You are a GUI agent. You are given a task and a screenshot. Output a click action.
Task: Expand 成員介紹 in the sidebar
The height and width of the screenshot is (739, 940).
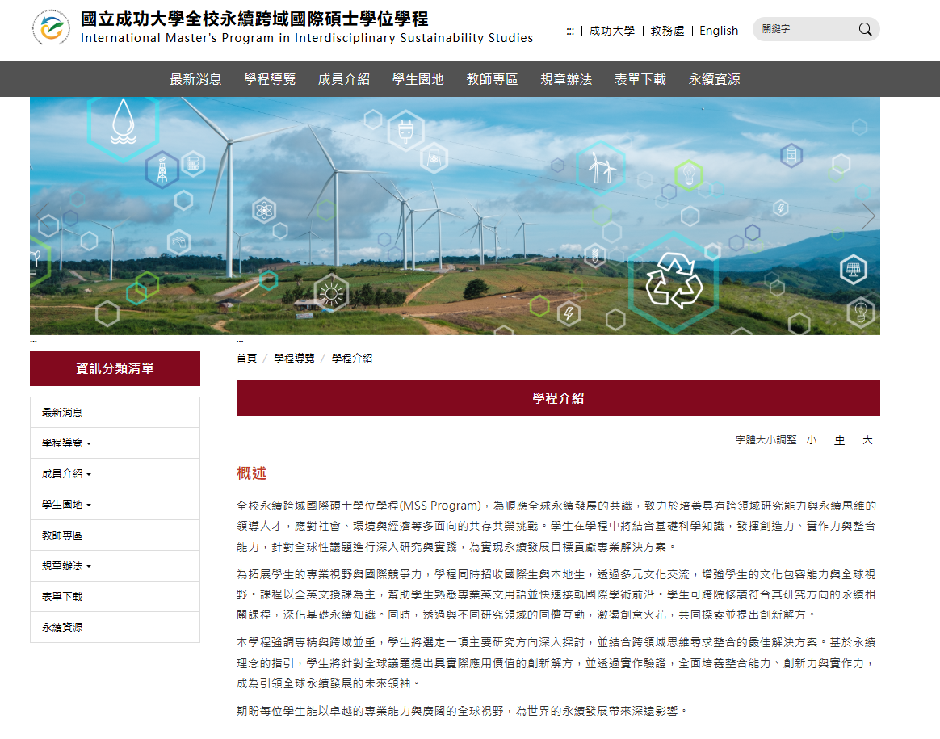coord(66,474)
